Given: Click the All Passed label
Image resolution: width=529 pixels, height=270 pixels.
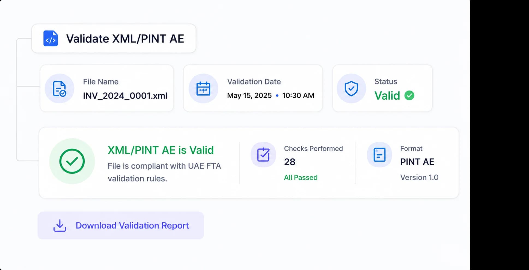Looking at the screenshot, I should pos(301,178).
